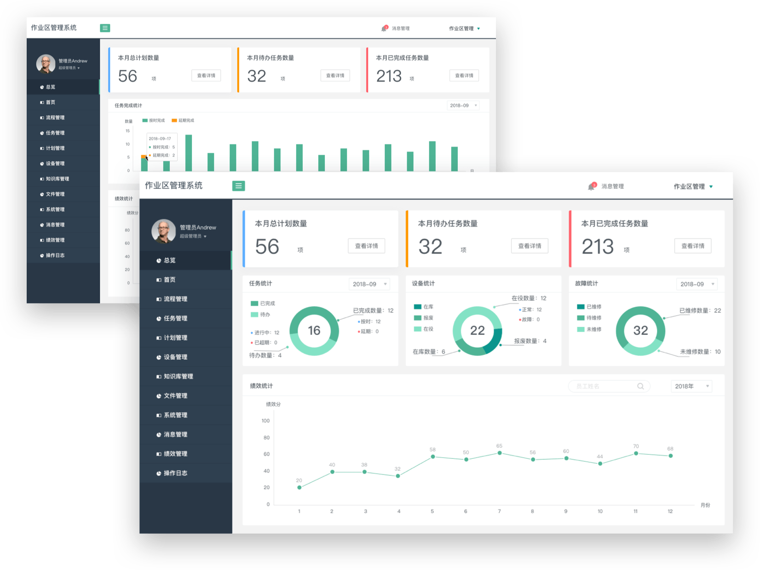Open 知识库管理 in the front window sidebar
The height and width of the screenshot is (570, 760).
point(178,376)
